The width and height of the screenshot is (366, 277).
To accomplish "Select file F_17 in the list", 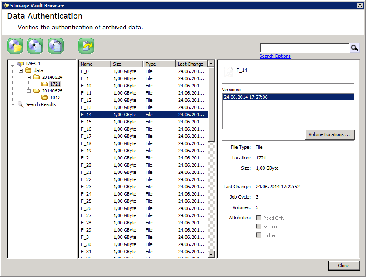I will [143, 136].
